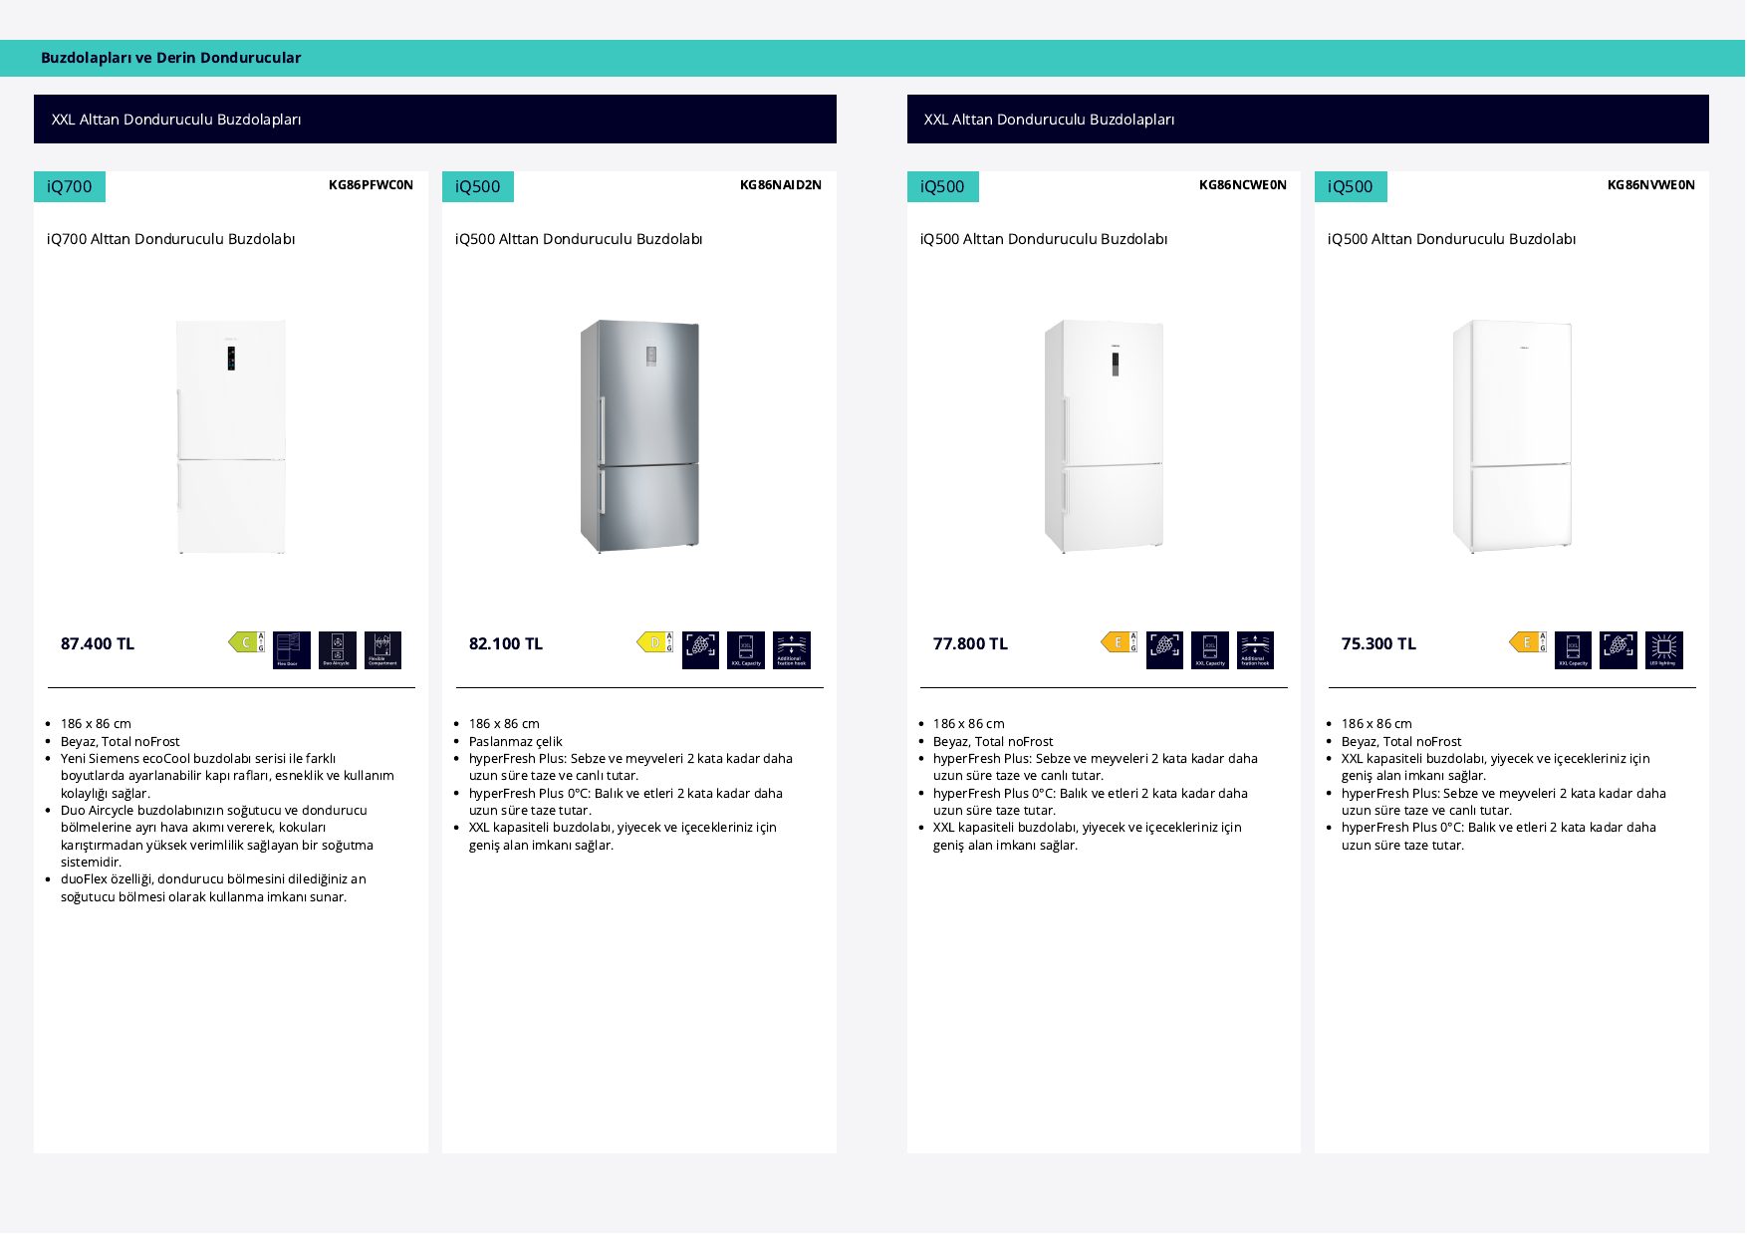Click the XXL Capacity icon on KG86NCWE0N
The height and width of the screenshot is (1235, 1747).
pos(1210,650)
